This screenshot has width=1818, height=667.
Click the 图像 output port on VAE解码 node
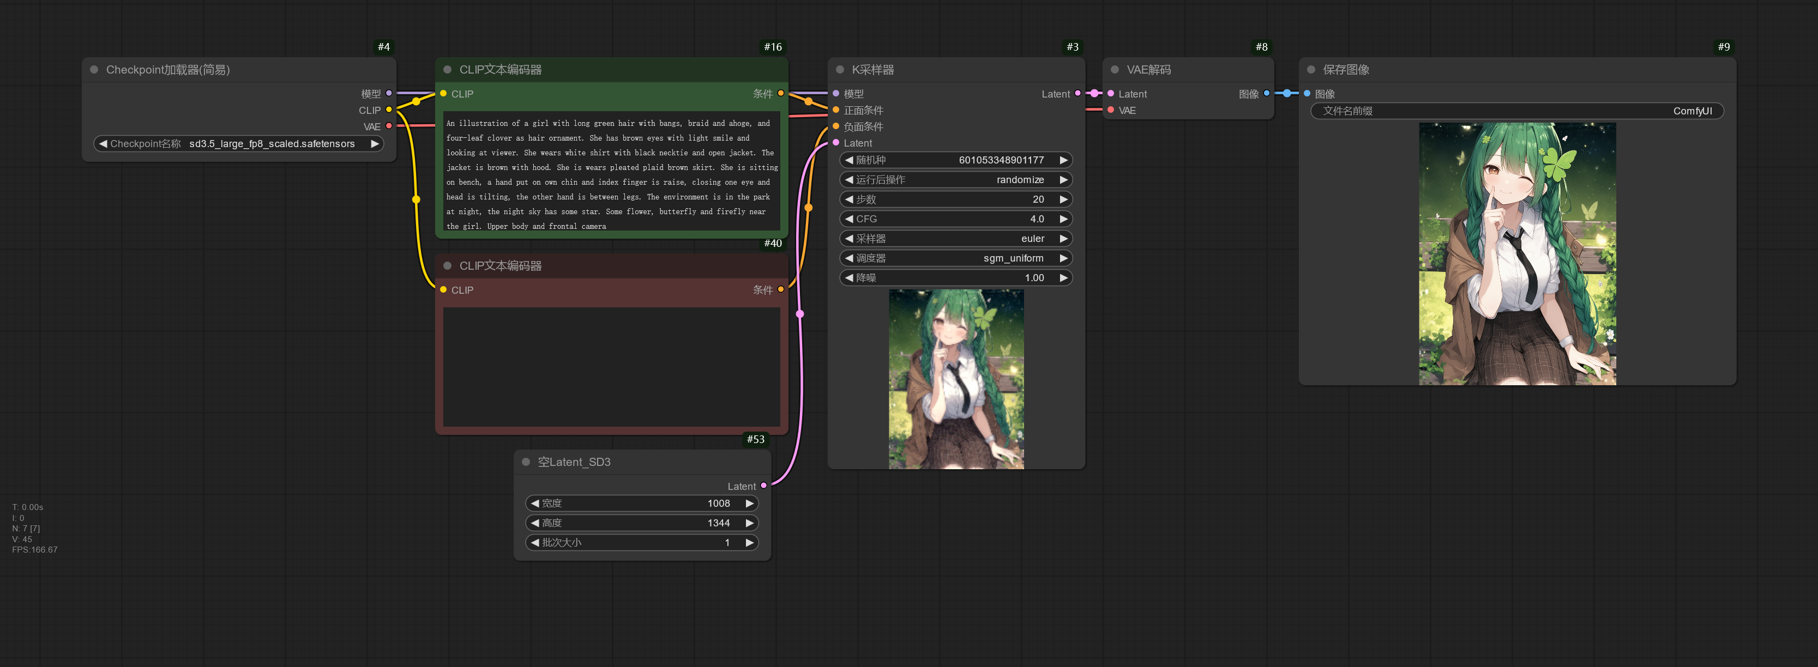click(1267, 93)
